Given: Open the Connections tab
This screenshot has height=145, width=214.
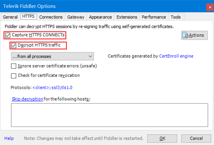Looking at the screenshot, I should (x=51, y=17).
